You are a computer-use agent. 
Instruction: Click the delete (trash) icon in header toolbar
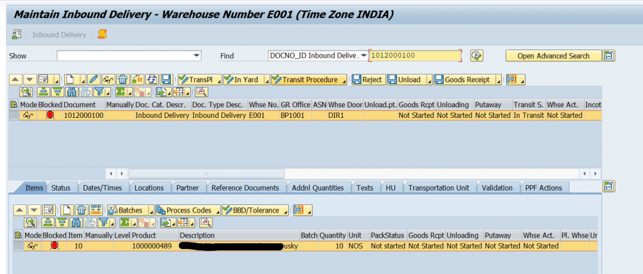coord(122,80)
